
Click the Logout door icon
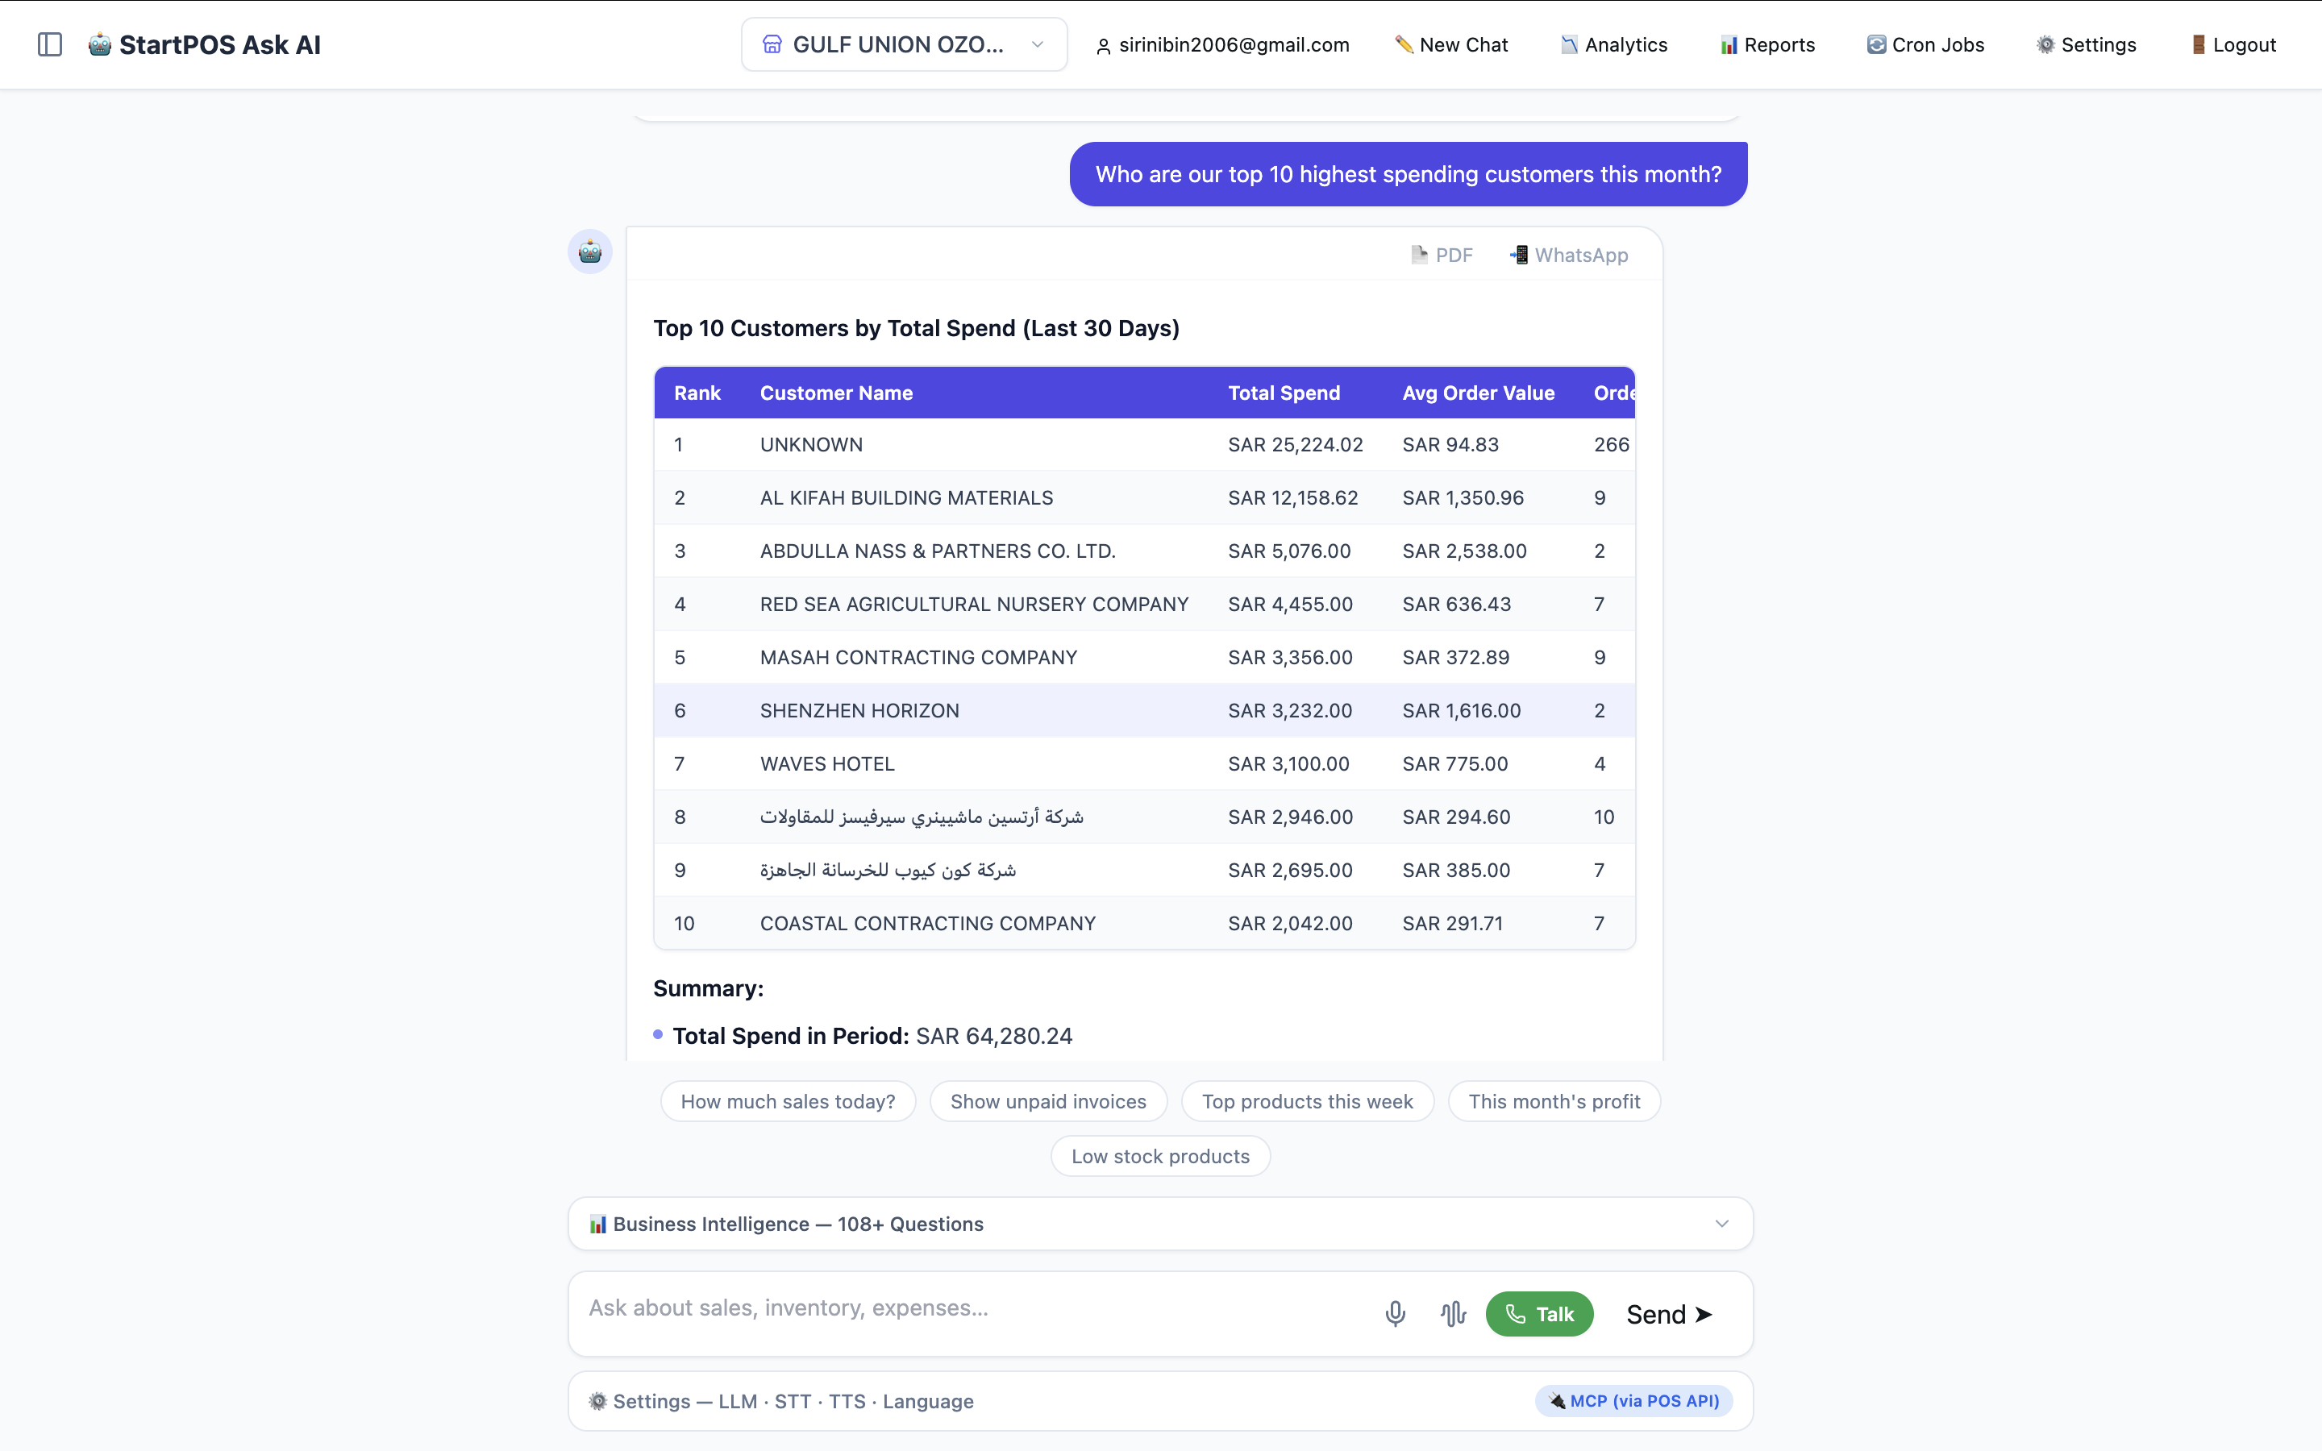(2198, 44)
